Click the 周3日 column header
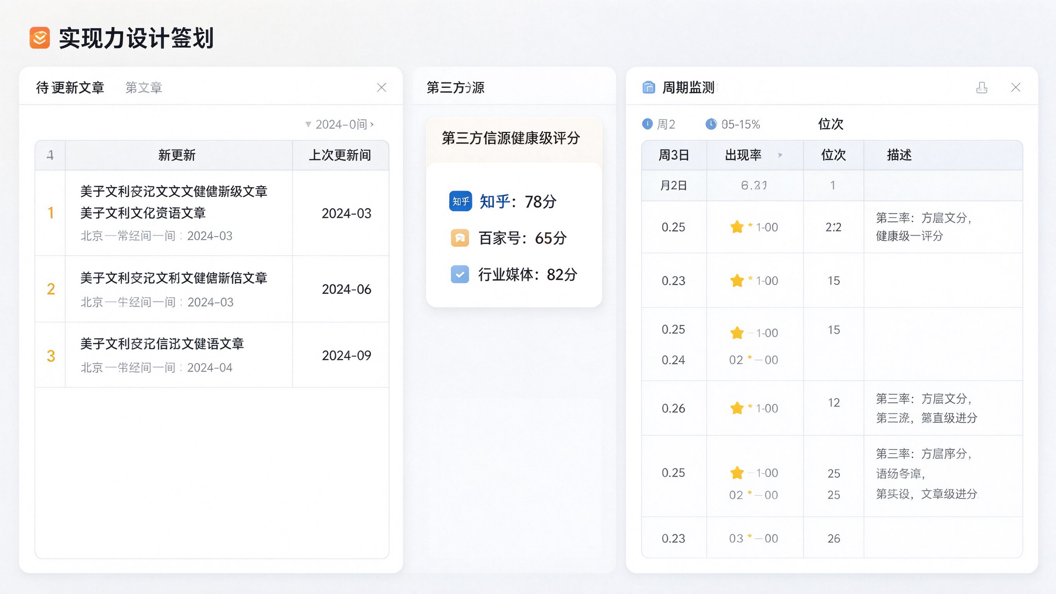Viewport: 1056px width, 594px height. (673, 155)
